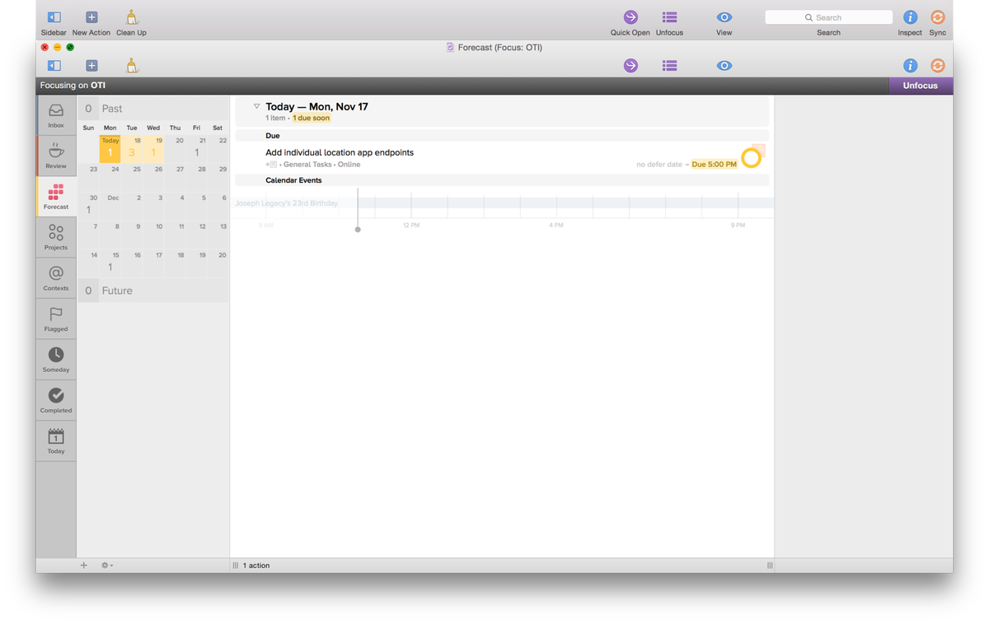Click the plus button at sidebar bottom
This screenshot has width=989, height=624.
(x=83, y=565)
